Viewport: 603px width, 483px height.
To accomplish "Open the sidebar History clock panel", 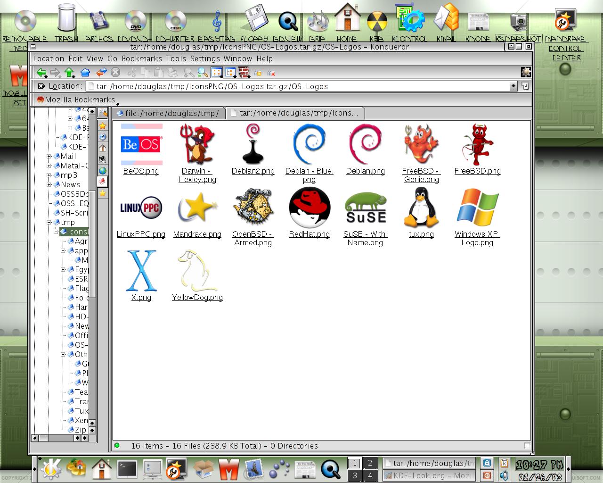I will click(102, 137).
